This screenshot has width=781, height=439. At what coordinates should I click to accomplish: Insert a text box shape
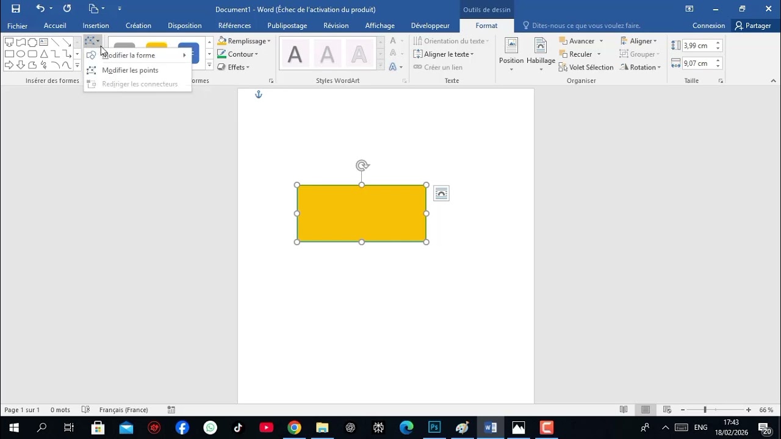[44, 42]
